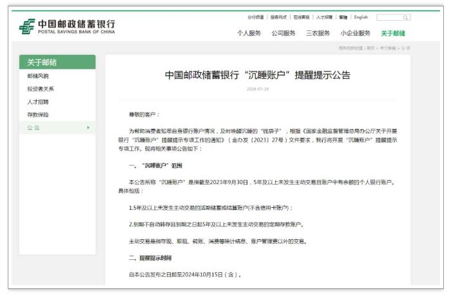The width and height of the screenshot is (451, 296).
Task: Click the search magnifier icon
Action: [405, 17]
